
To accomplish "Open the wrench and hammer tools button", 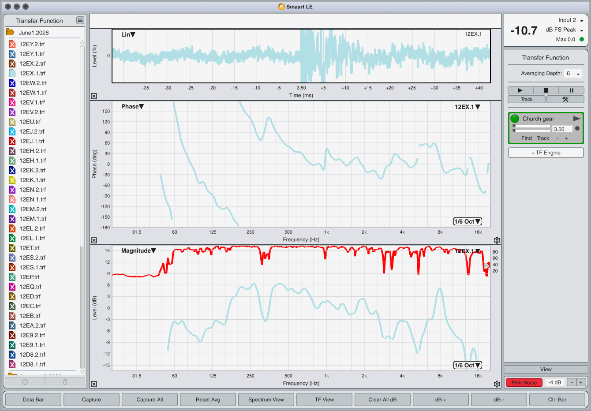I will [565, 99].
